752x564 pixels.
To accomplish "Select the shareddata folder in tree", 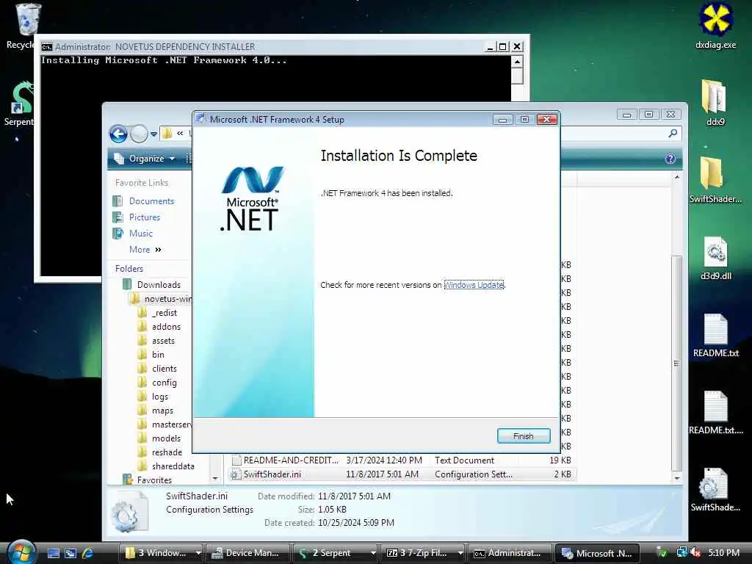I will point(166,466).
